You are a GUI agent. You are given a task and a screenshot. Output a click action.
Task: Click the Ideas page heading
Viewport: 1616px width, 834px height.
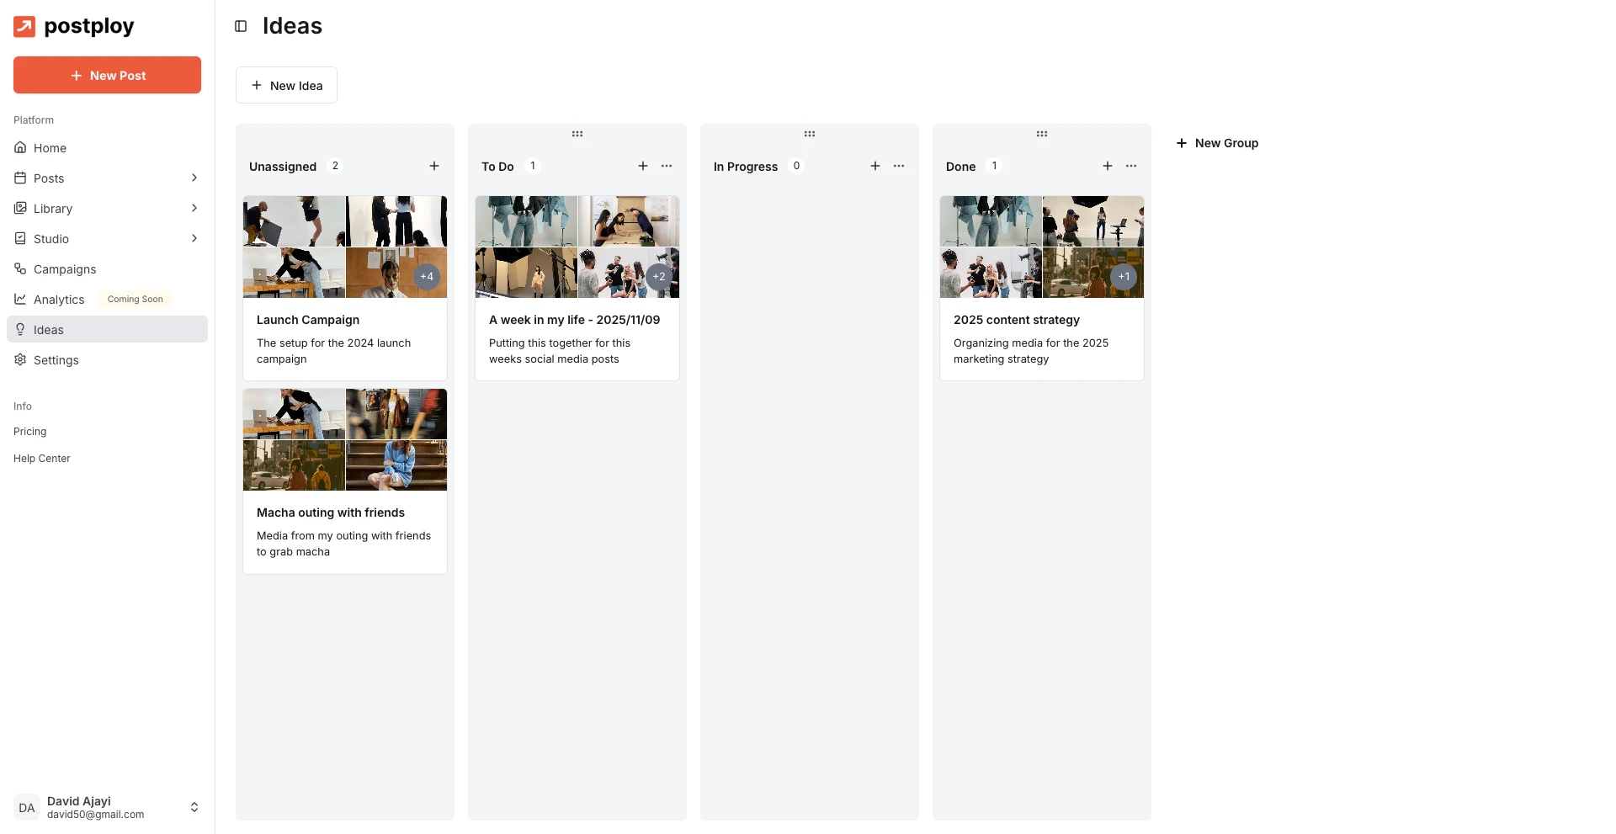(x=292, y=26)
